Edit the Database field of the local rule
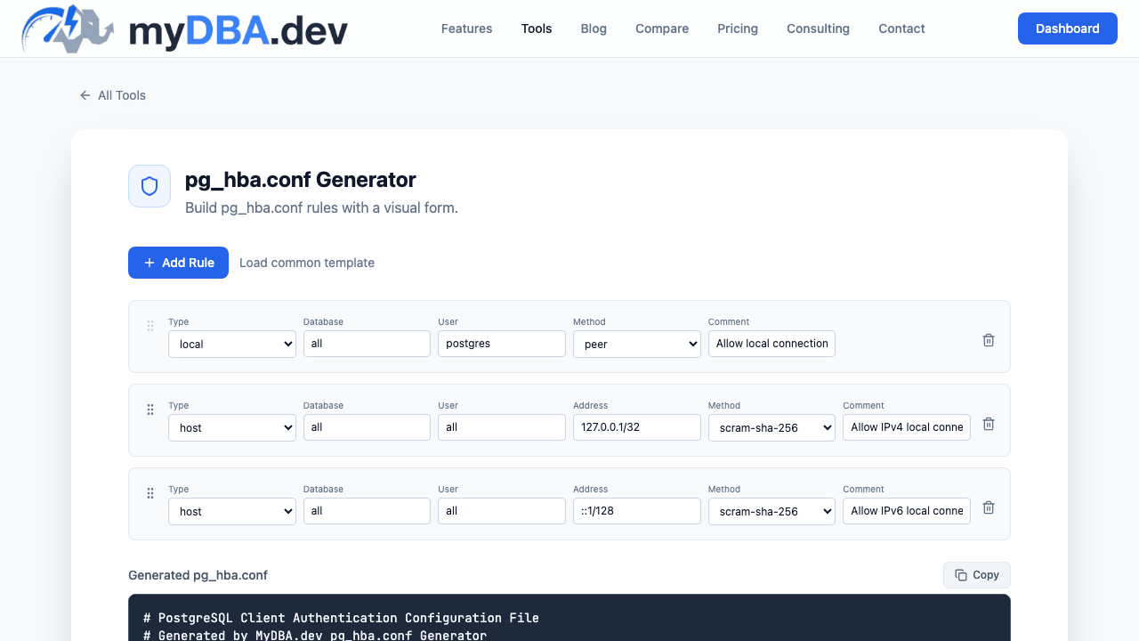Viewport: 1139px width, 641px height. pyautogui.click(x=367, y=344)
